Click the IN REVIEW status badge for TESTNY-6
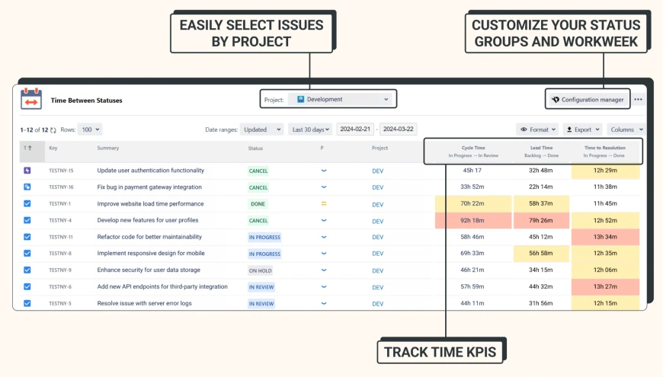Image resolution: width=663 pixels, height=377 pixels. [x=261, y=287]
